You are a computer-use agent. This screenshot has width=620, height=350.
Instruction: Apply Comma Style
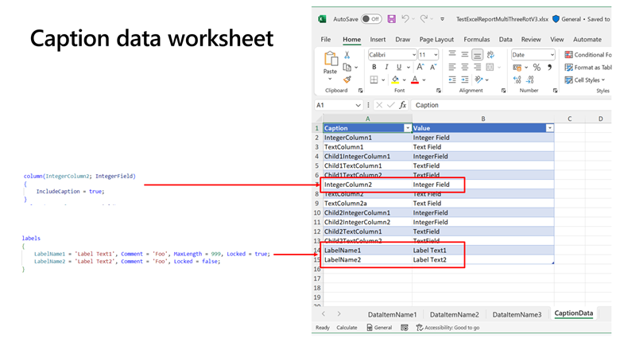(x=549, y=68)
